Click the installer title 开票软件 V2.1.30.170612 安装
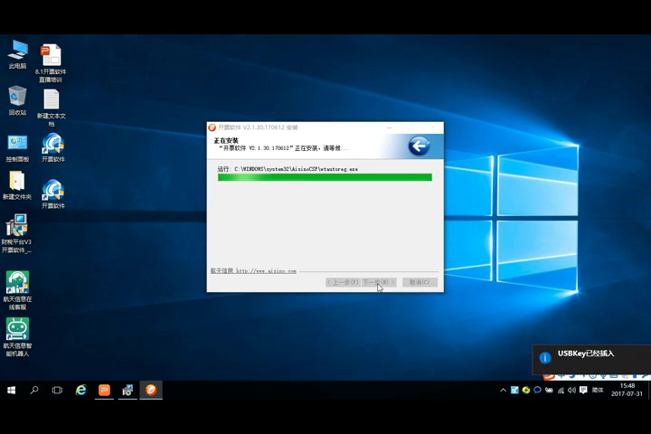The height and width of the screenshot is (434, 651). click(x=258, y=127)
